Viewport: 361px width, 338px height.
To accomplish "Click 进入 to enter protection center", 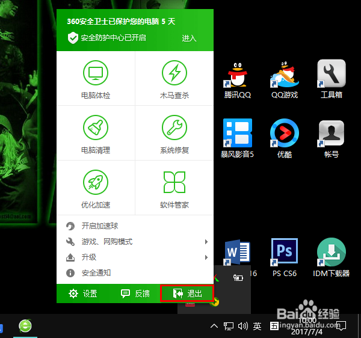I will point(189,38).
